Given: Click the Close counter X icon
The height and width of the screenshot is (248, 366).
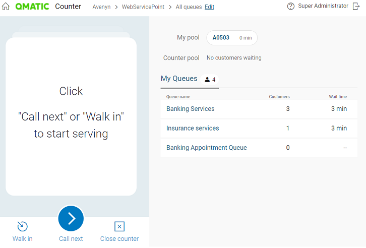Looking at the screenshot, I should pos(119,226).
